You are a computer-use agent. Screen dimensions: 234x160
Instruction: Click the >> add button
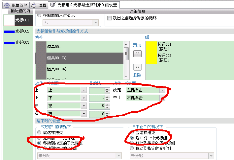(137, 54)
